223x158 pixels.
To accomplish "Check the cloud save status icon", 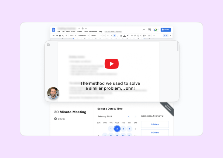I will pos(86,29).
